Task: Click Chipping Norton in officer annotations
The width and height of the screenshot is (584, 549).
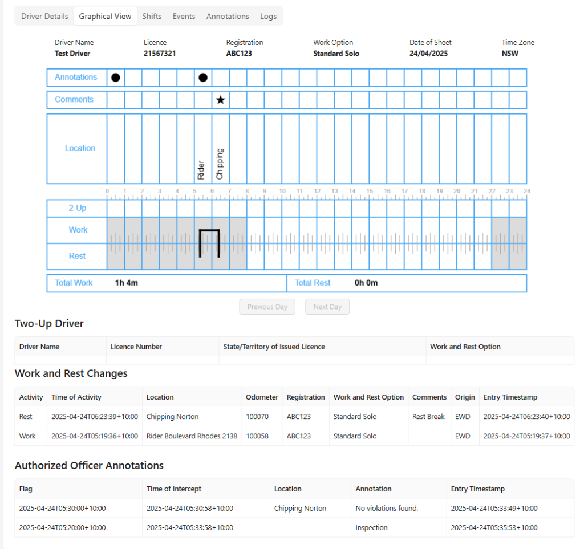Action: tap(300, 508)
